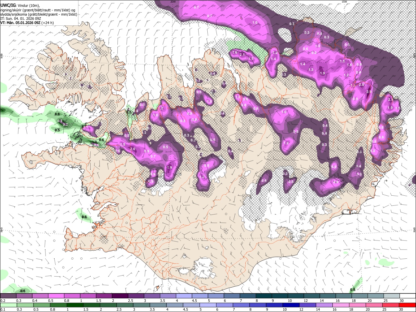The width and height of the screenshot is (416, 312).
Task: Pick the lightest green swatch starting the rain scale
Action: (8, 305)
